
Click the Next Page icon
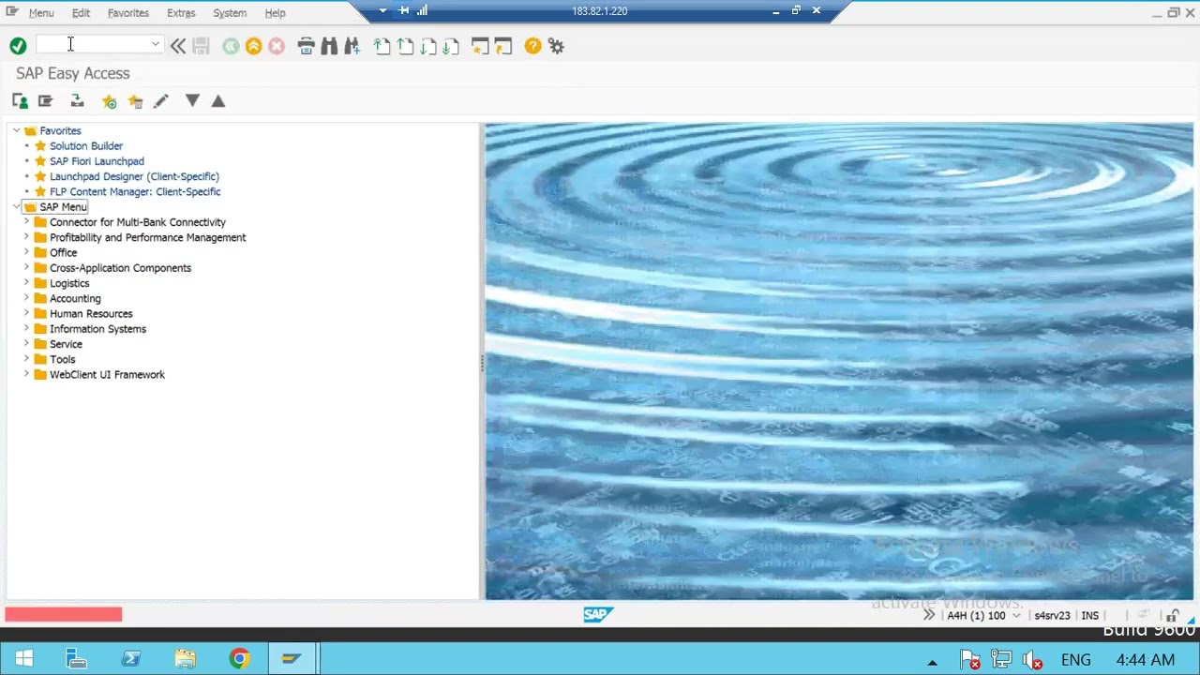[x=428, y=46]
